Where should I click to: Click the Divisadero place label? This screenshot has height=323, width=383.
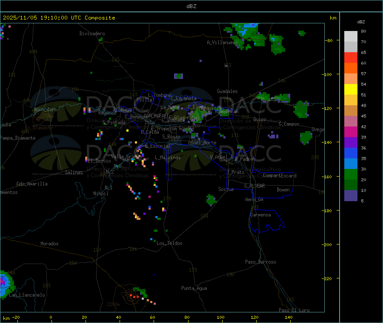coord(92,34)
